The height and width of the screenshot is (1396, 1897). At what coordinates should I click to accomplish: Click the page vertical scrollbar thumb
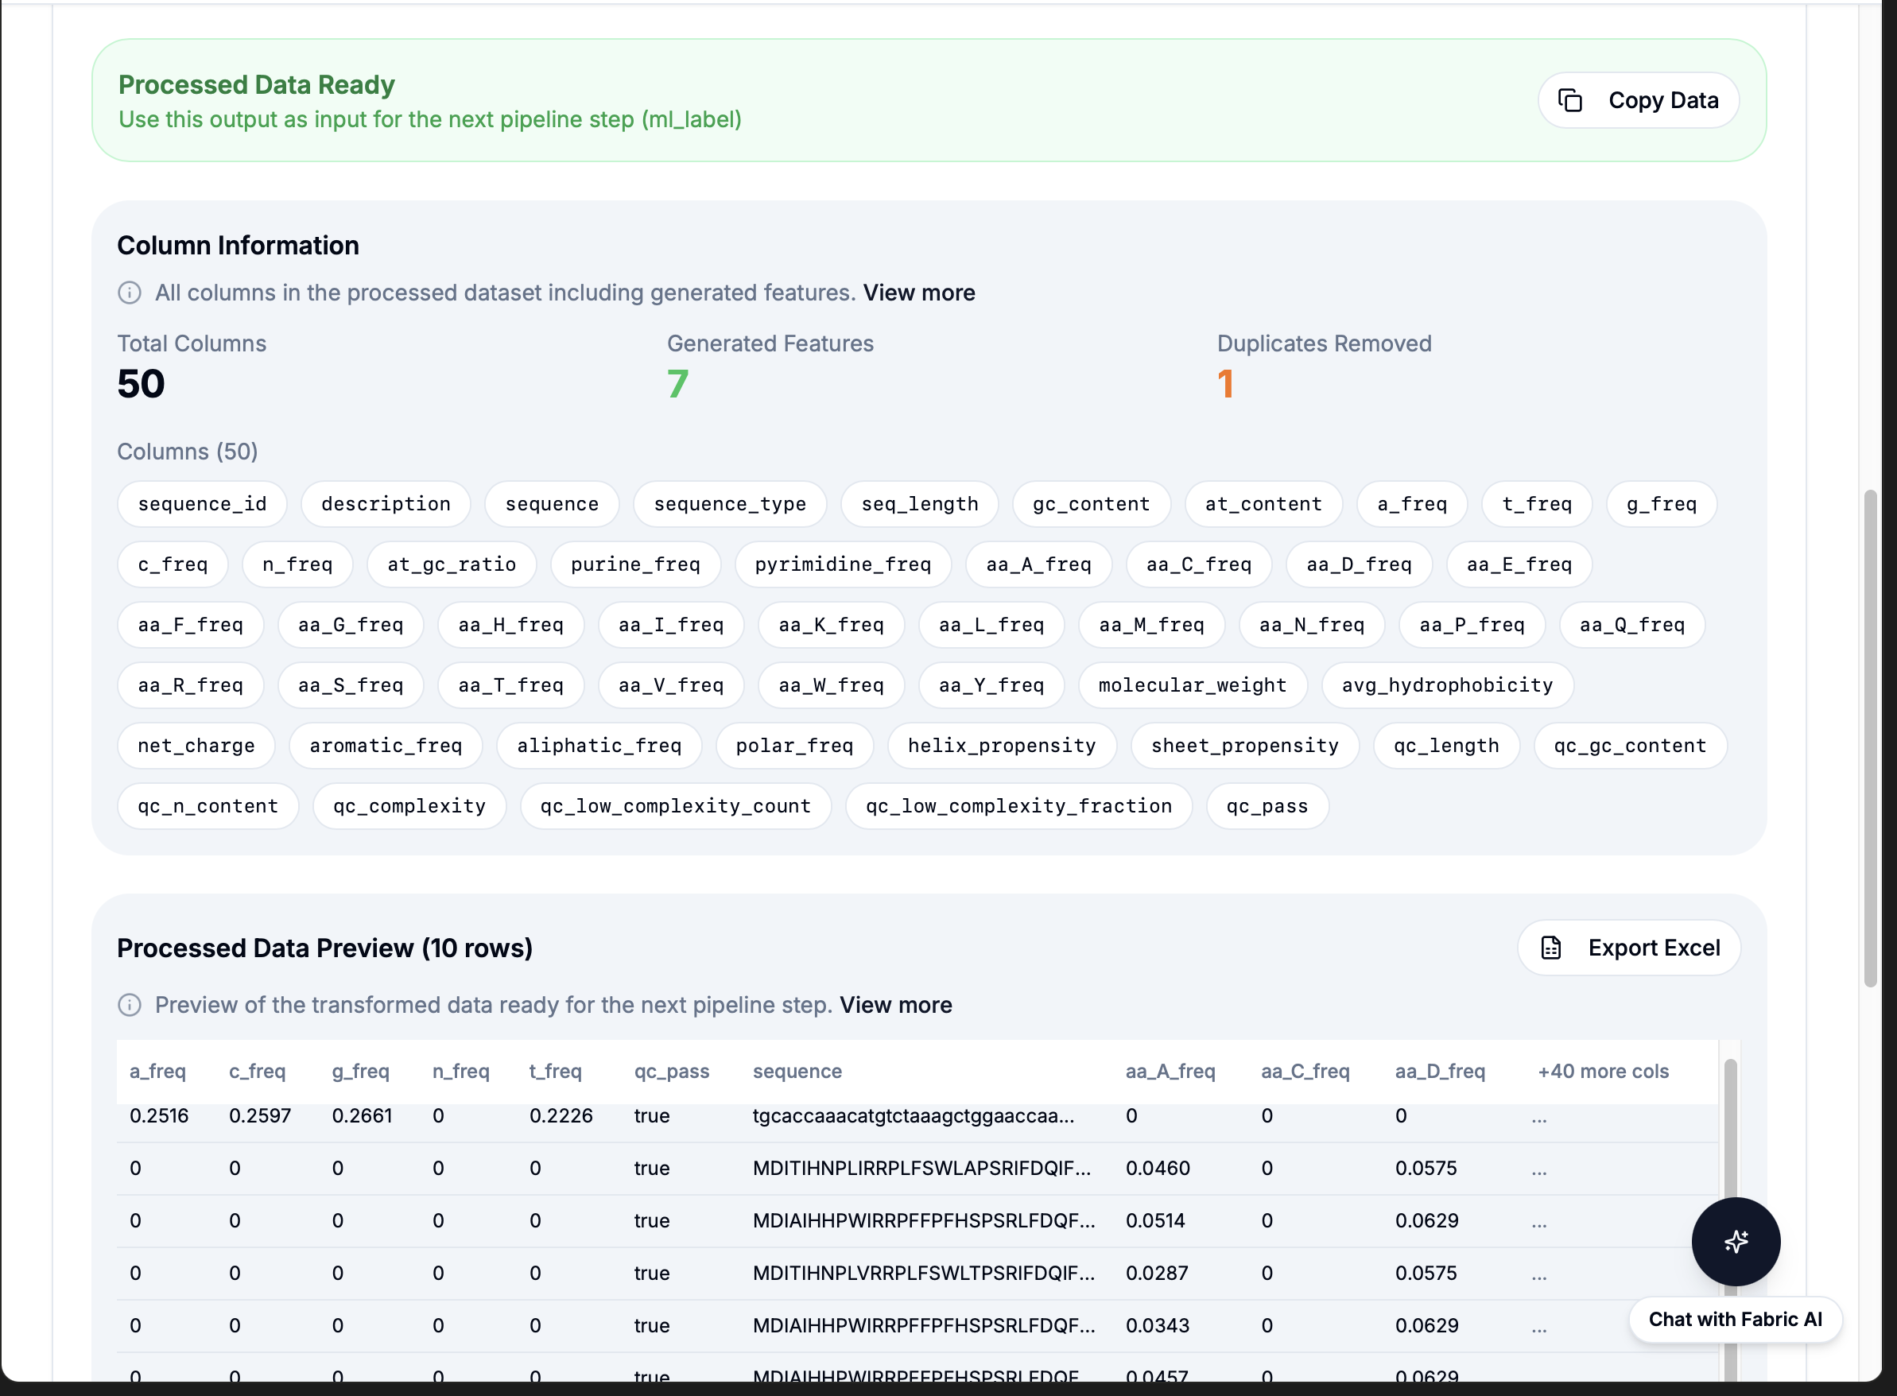[x=1870, y=738]
